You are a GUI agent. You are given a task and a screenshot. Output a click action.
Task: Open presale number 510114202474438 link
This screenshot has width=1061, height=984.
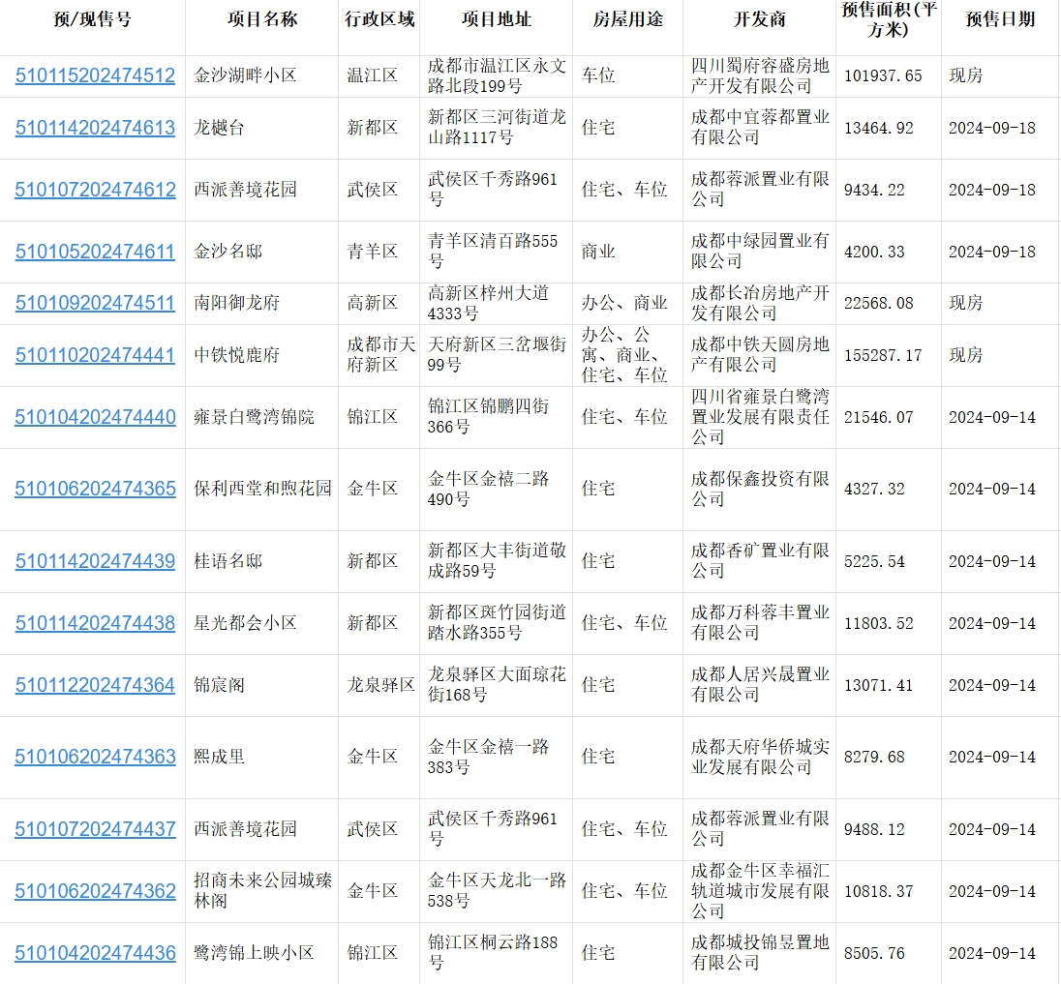point(95,623)
